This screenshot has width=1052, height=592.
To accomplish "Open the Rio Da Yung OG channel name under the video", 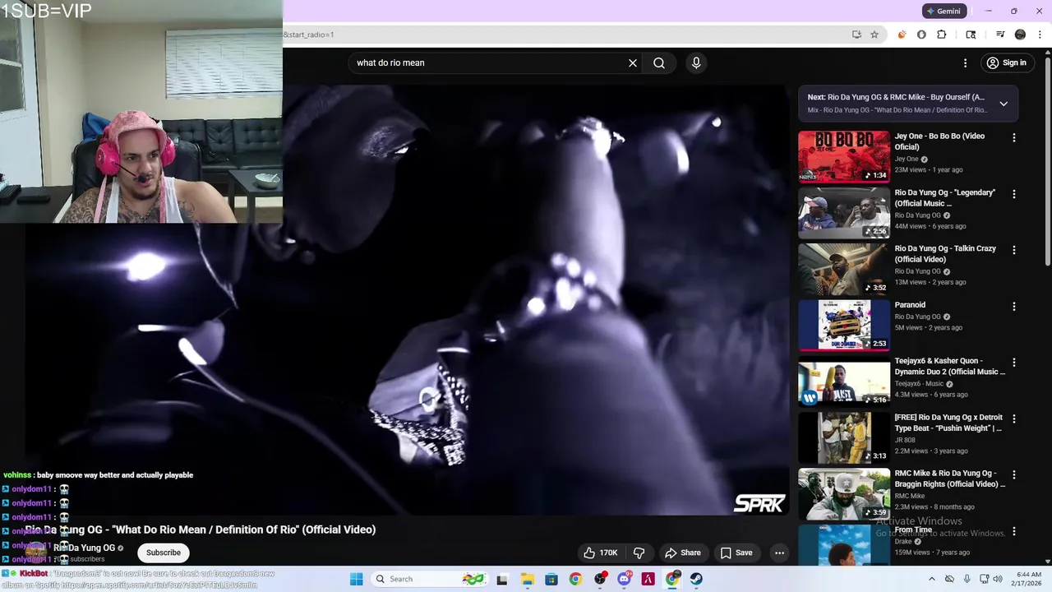I will point(84,548).
